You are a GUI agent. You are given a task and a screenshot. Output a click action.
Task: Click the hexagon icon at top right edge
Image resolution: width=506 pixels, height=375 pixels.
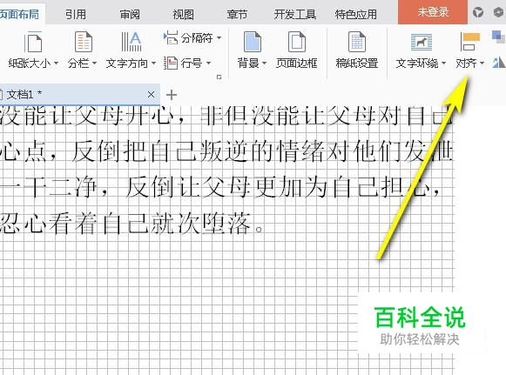point(500,12)
